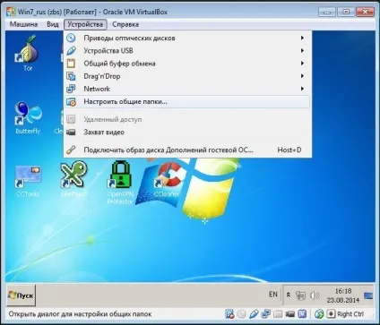The height and width of the screenshot is (325, 380).
Task: Click the EN language indicator
Action: (x=273, y=295)
